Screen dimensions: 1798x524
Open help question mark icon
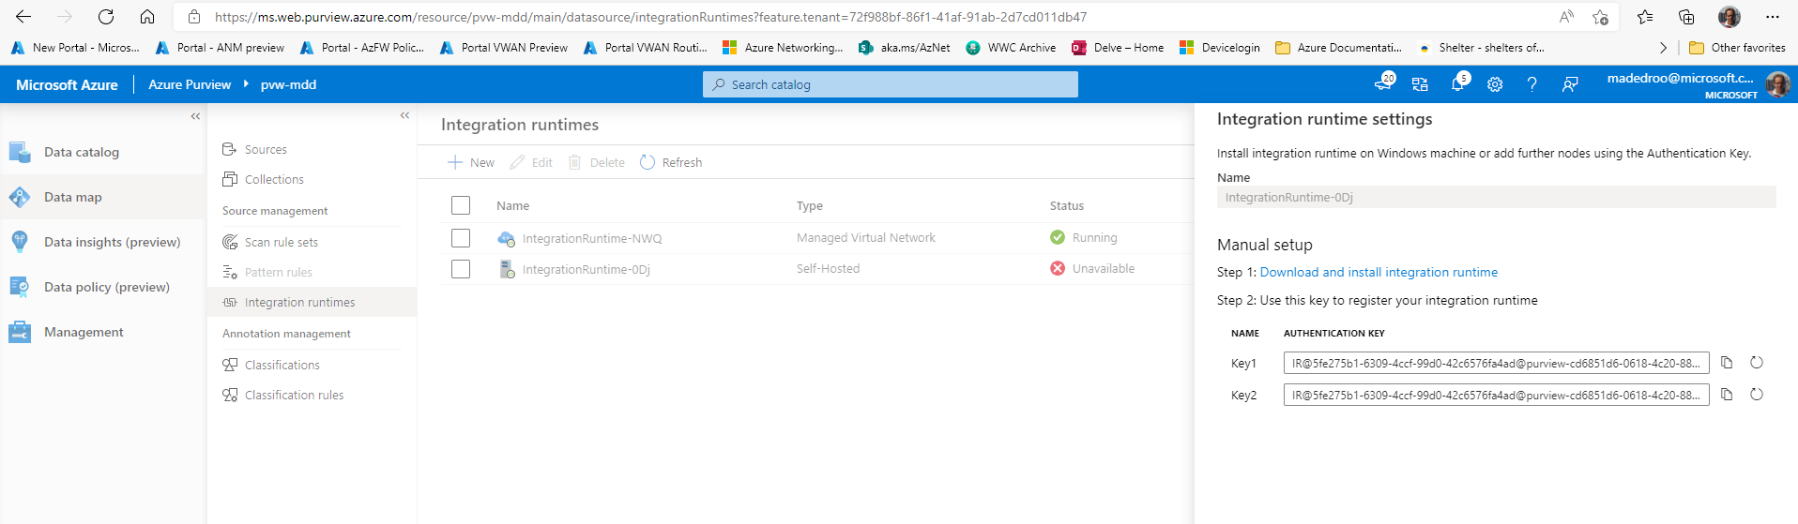coord(1531,84)
